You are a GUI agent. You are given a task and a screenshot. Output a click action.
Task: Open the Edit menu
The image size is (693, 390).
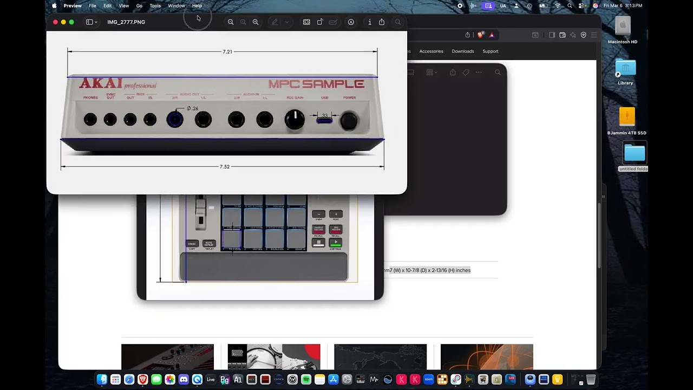click(108, 6)
